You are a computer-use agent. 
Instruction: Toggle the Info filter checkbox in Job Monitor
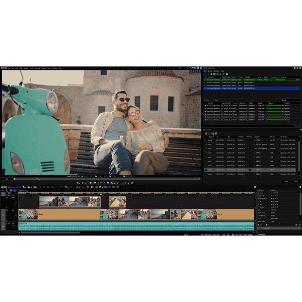(214, 100)
